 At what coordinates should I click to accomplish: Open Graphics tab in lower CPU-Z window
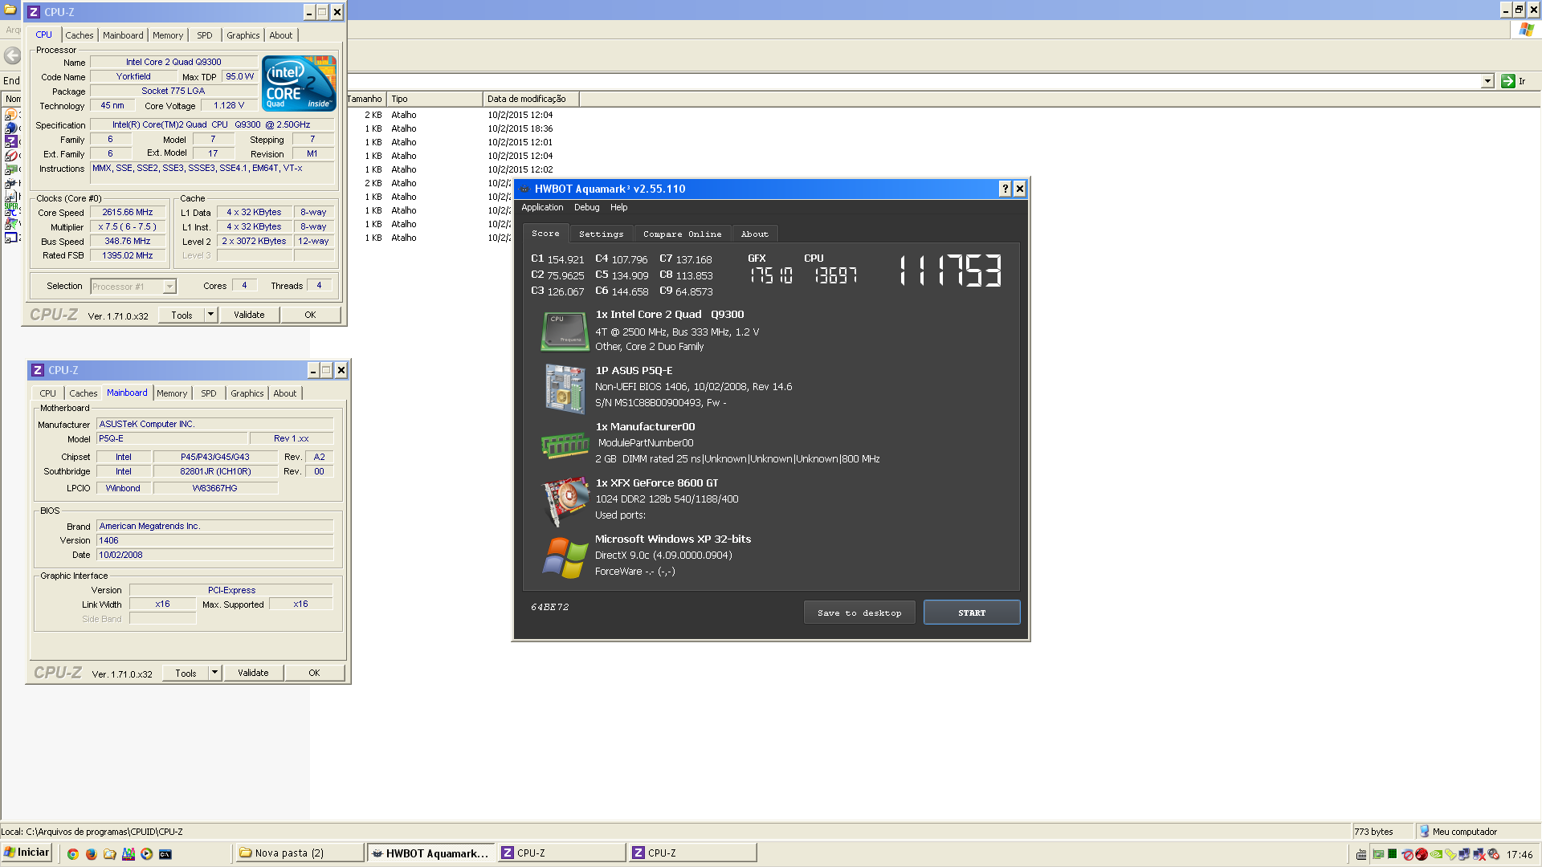tap(247, 393)
